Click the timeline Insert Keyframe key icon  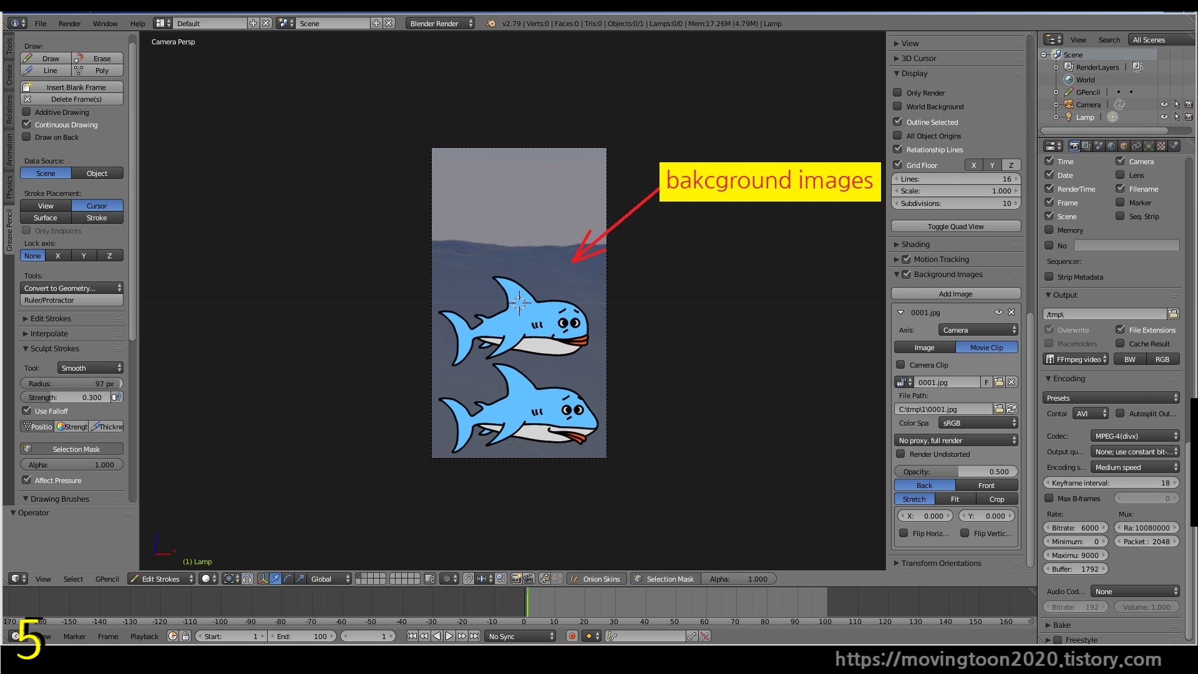[x=692, y=636]
